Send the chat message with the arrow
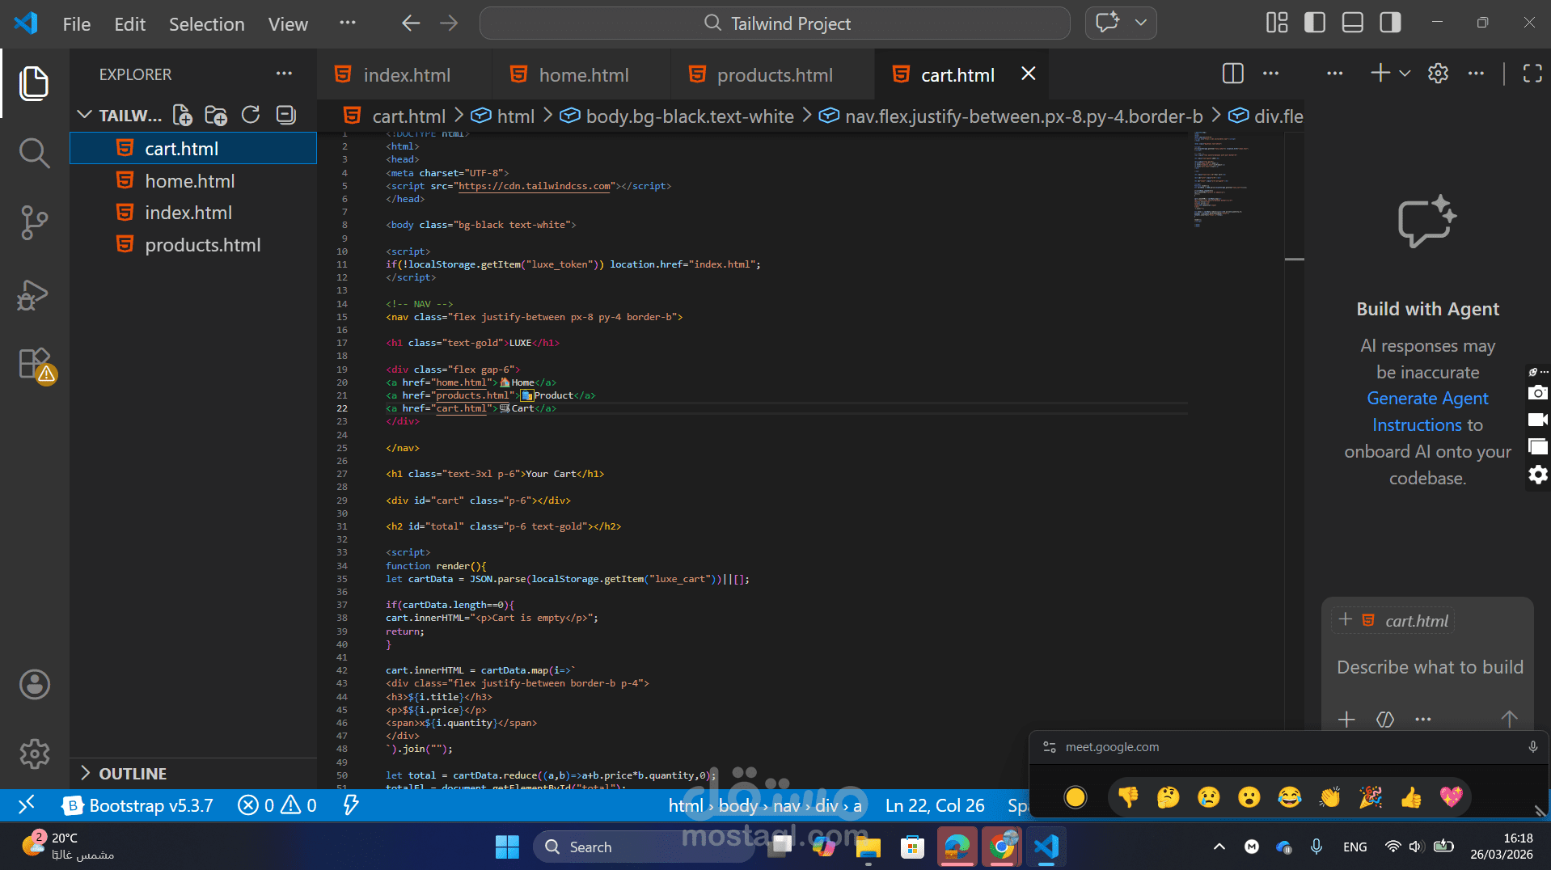The image size is (1551, 870). pos(1509,719)
